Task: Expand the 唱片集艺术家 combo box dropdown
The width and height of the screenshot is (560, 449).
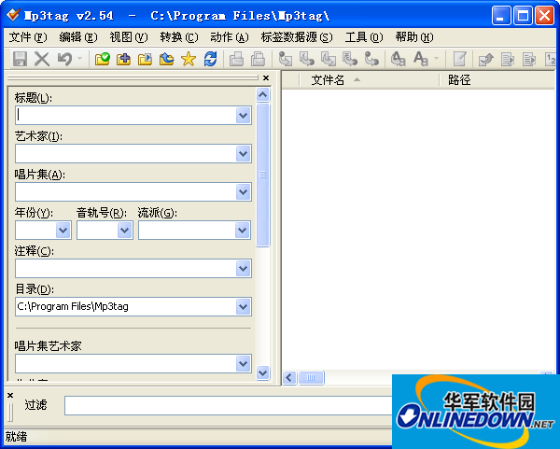Action: point(244,364)
